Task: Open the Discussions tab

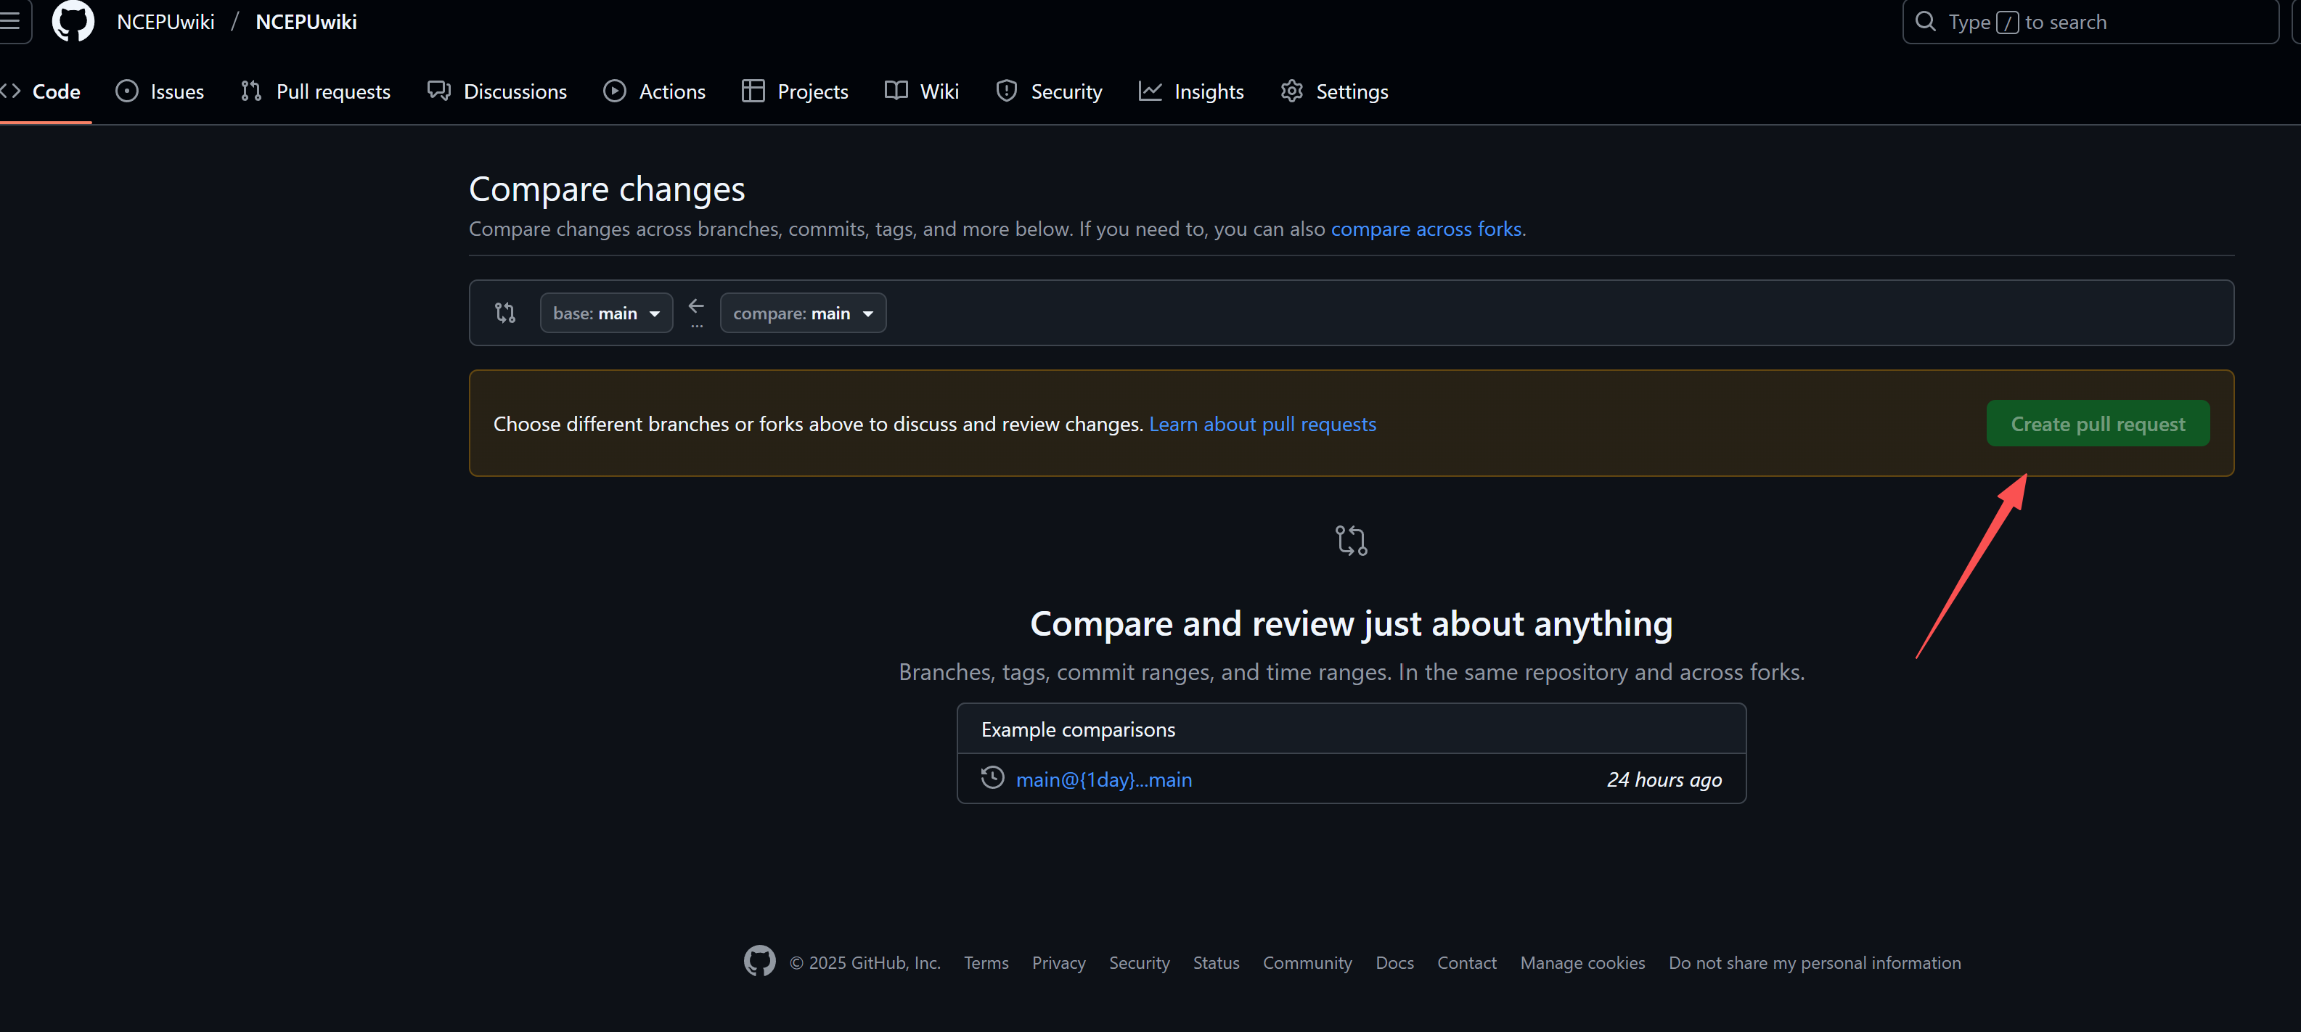Action: coord(496,90)
